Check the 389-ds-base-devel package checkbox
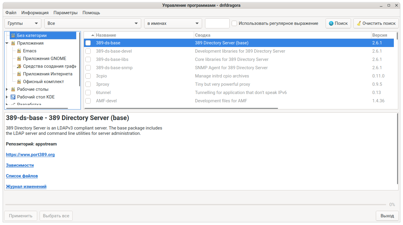 (x=88, y=51)
